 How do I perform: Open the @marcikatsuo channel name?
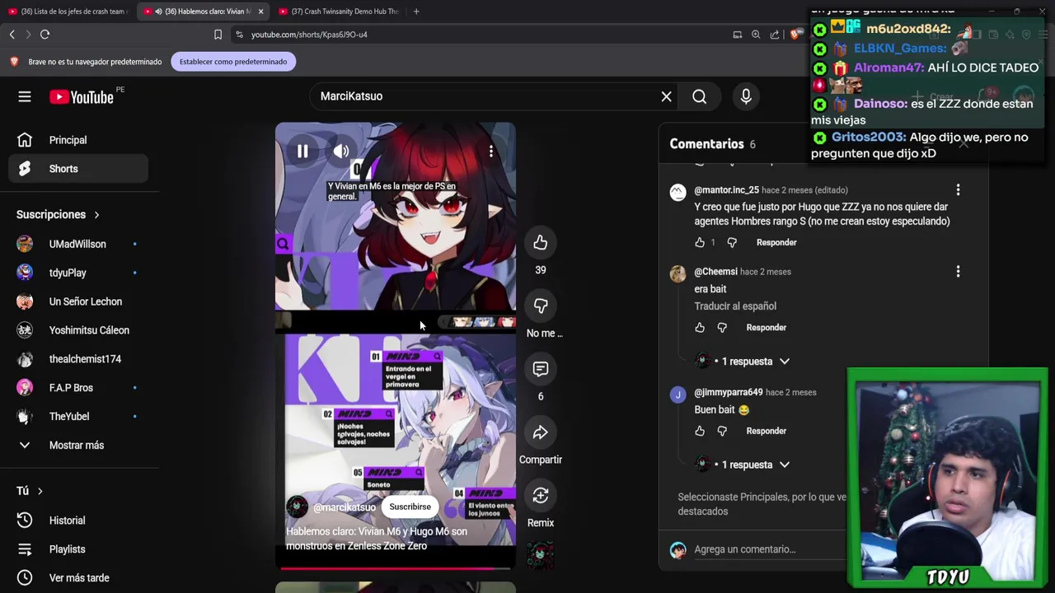coord(345,507)
